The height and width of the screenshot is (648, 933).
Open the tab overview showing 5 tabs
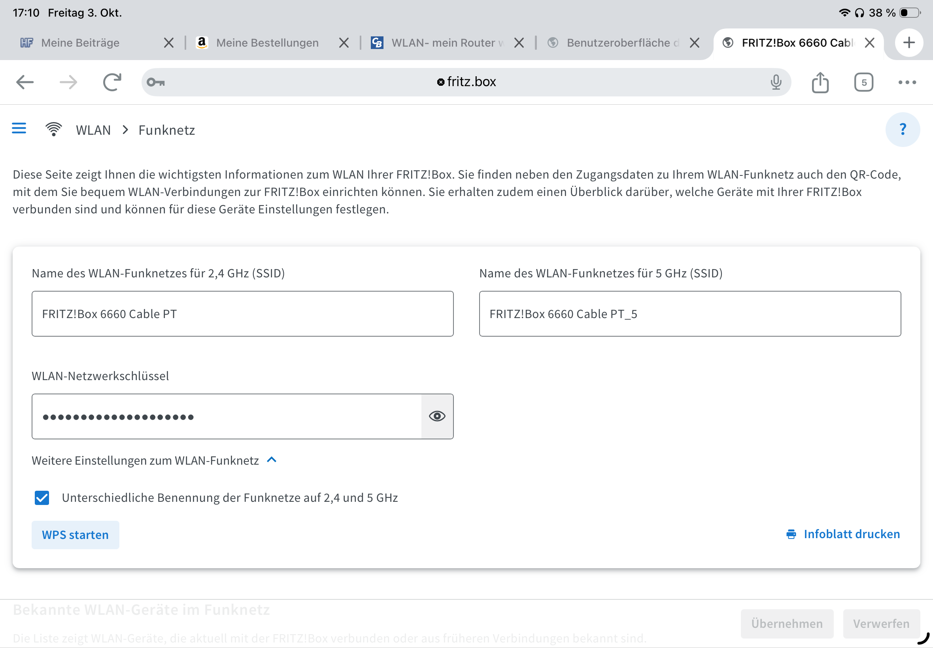(x=863, y=83)
